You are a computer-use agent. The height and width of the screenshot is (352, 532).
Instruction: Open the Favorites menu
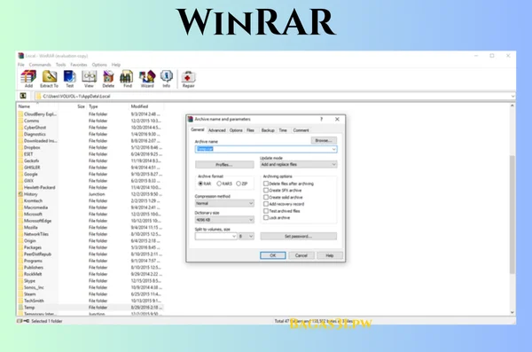click(79, 65)
